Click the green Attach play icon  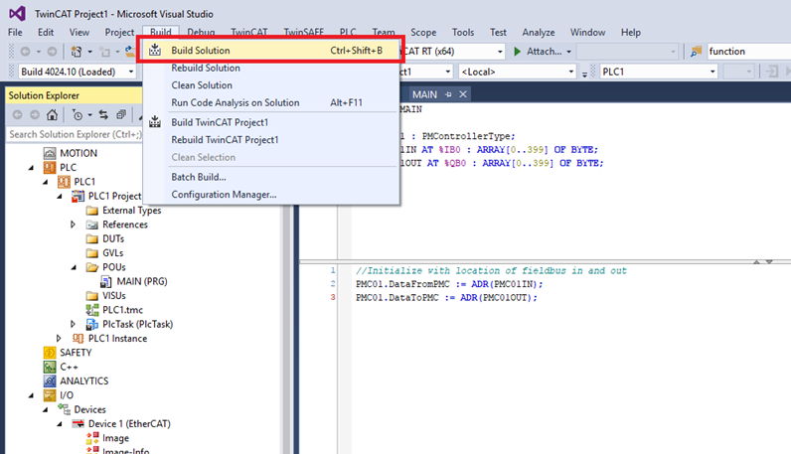tap(517, 51)
